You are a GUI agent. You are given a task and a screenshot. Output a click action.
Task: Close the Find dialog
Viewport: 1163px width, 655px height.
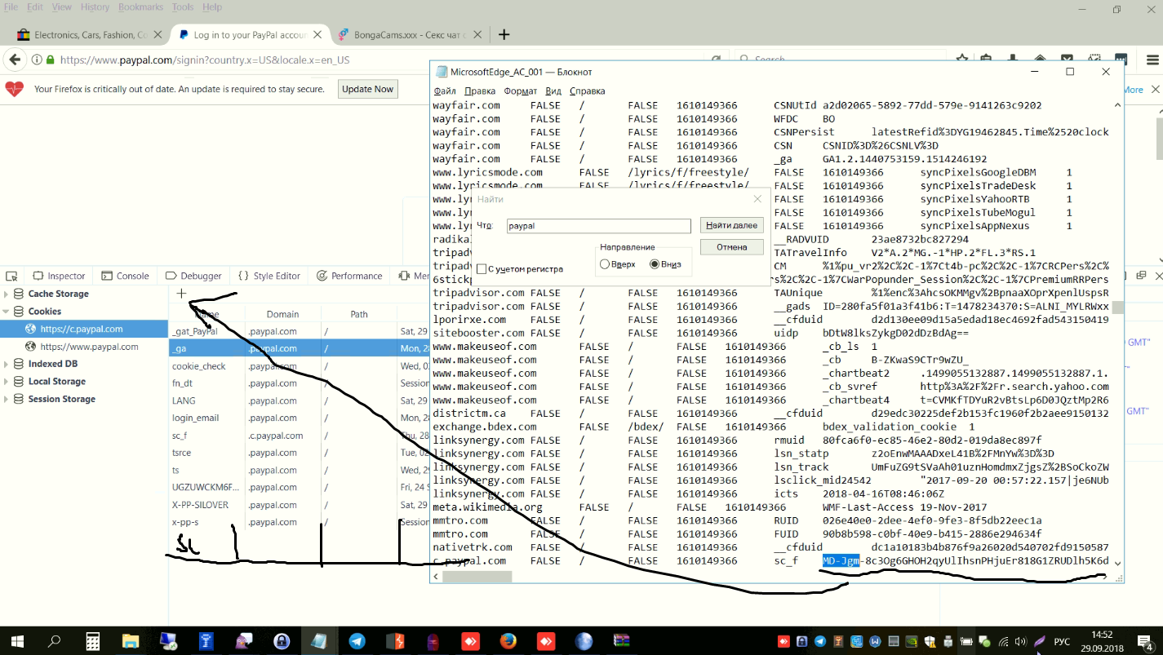point(757,199)
